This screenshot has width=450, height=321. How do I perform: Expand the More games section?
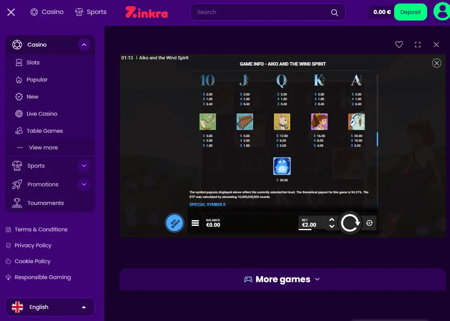coord(282,279)
